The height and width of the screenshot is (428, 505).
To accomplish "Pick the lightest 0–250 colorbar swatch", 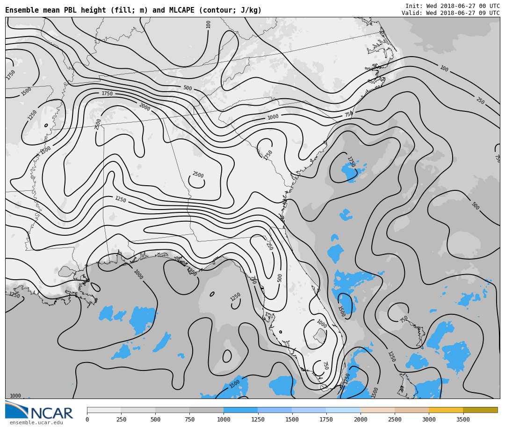I will (104, 410).
